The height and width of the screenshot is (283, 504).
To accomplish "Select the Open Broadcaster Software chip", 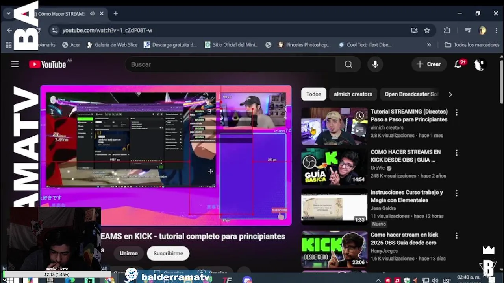I will coord(411,94).
